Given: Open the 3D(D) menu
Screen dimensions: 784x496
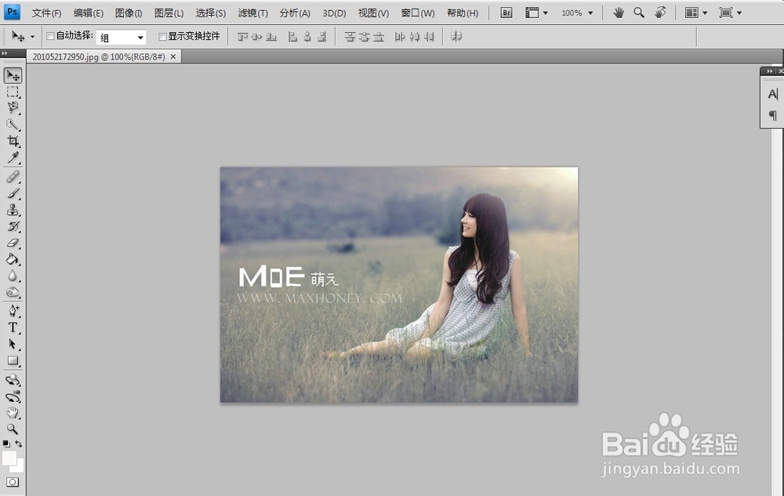Looking at the screenshot, I should [334, 13].
